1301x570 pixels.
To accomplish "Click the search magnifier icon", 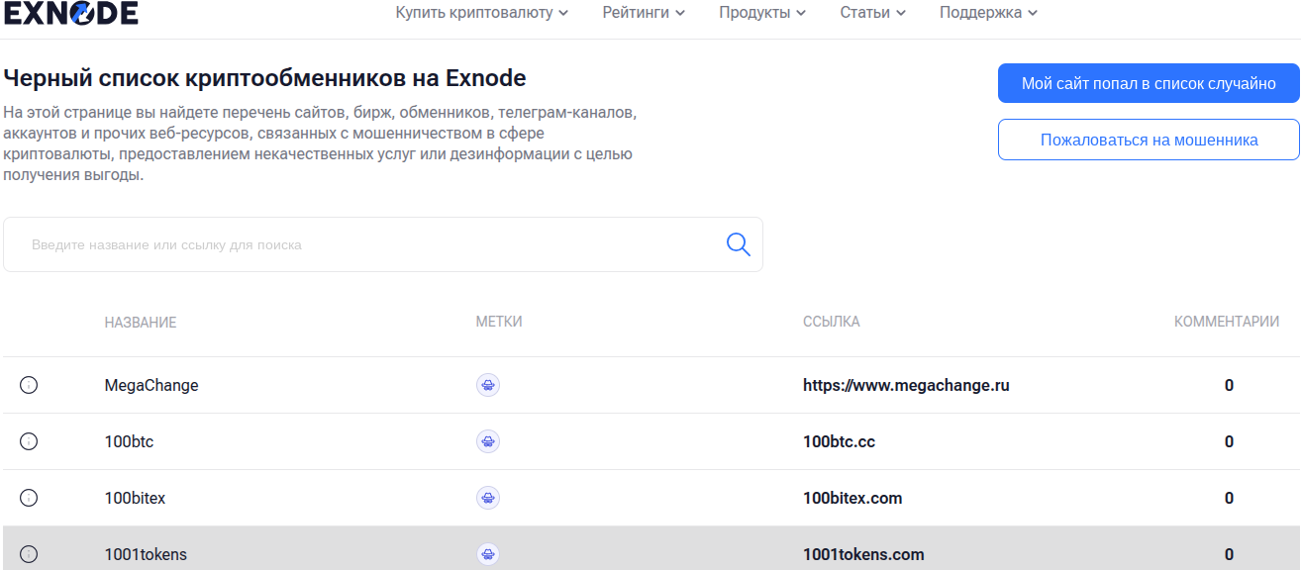I will (739, 244).
